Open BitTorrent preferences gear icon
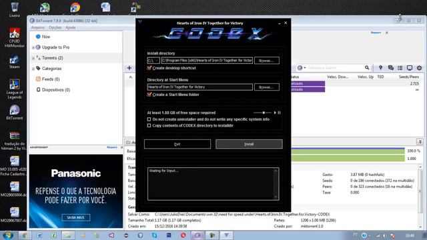 419,68
